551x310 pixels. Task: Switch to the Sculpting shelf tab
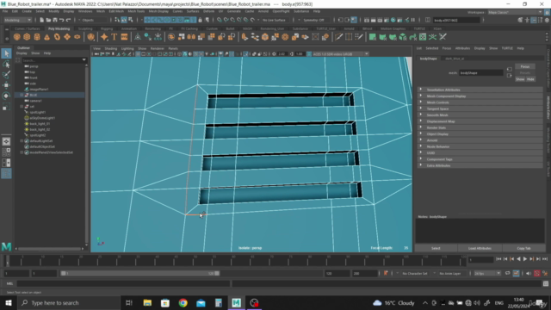click(x=85, y=28)
